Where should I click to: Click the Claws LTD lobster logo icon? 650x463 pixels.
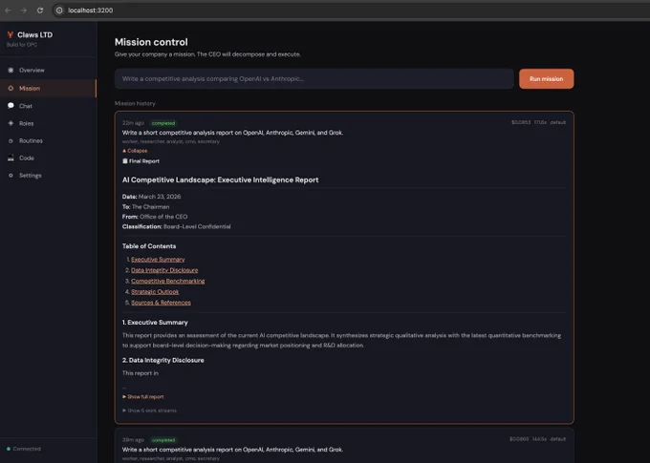(11, 34)
